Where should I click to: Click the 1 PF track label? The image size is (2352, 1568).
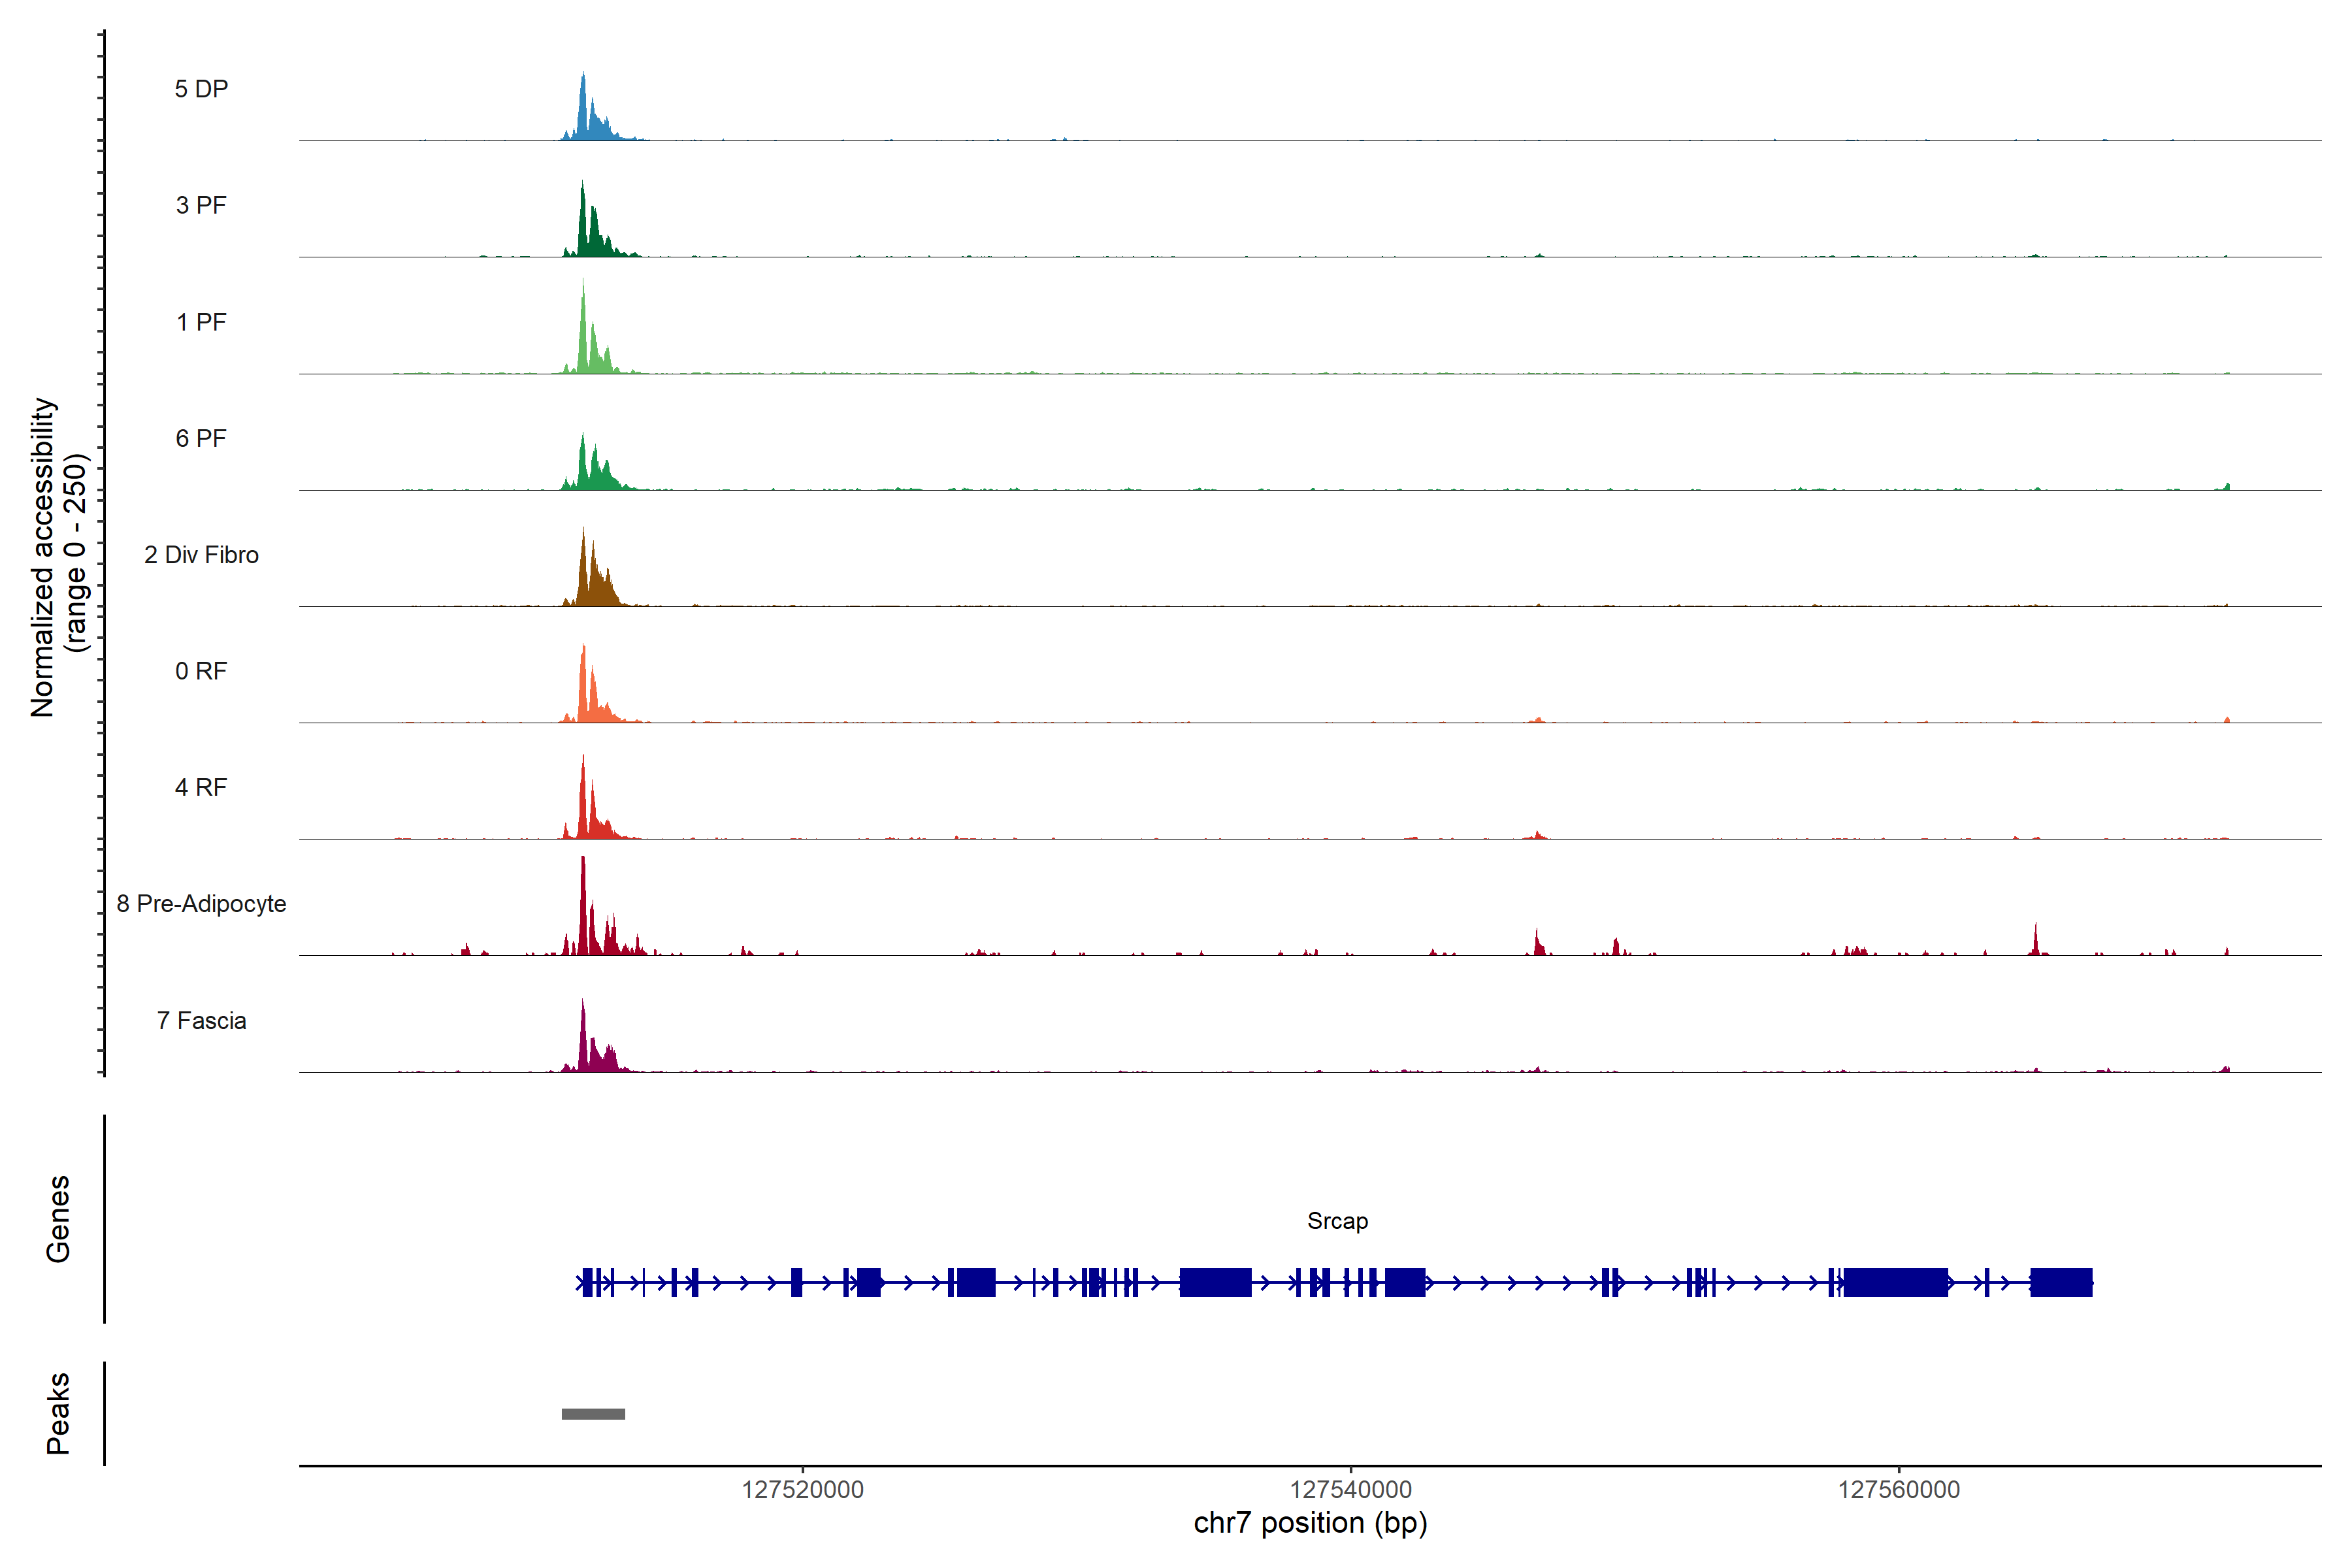201,322
